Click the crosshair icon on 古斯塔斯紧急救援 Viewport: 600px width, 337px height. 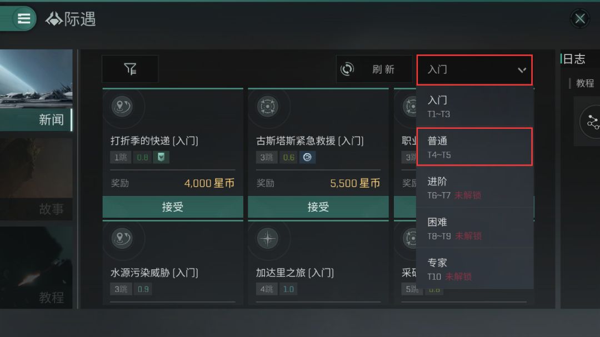268,107
